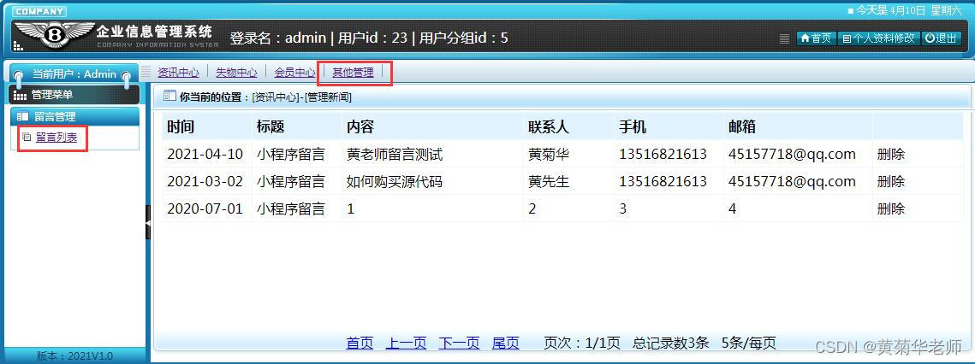Delete the 2020-07-01 message row
The image size is (975, 364).
pos(891,208)
